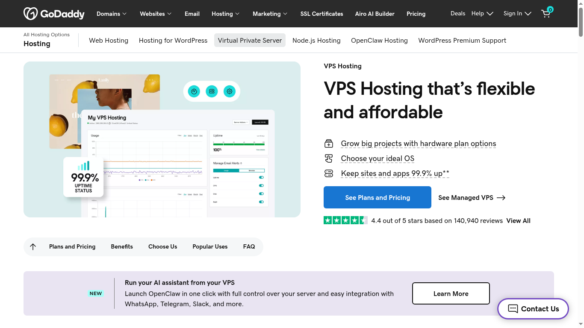Viewport: 584px width, 328px height.
Task: Switch to Hosting for WordPress tab
Action: click(173, 41)
